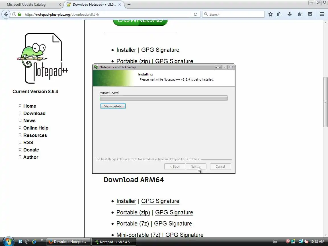Click ARM64 Portable (7z) link
Screen dimensions: 328x246
tap(132, 224)
